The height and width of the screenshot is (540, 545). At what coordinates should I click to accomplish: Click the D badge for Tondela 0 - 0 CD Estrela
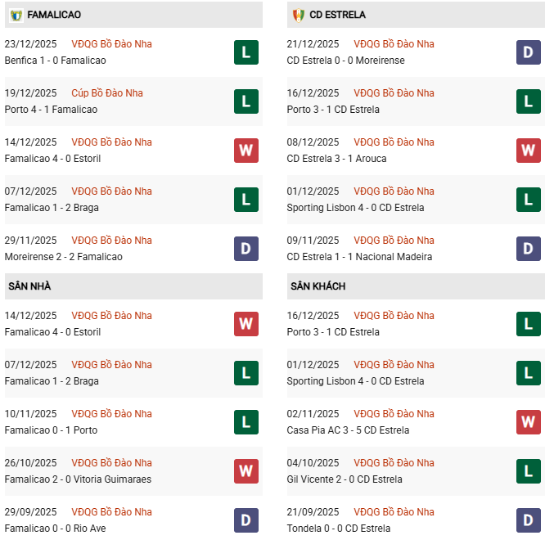click(x=529, y=520)
